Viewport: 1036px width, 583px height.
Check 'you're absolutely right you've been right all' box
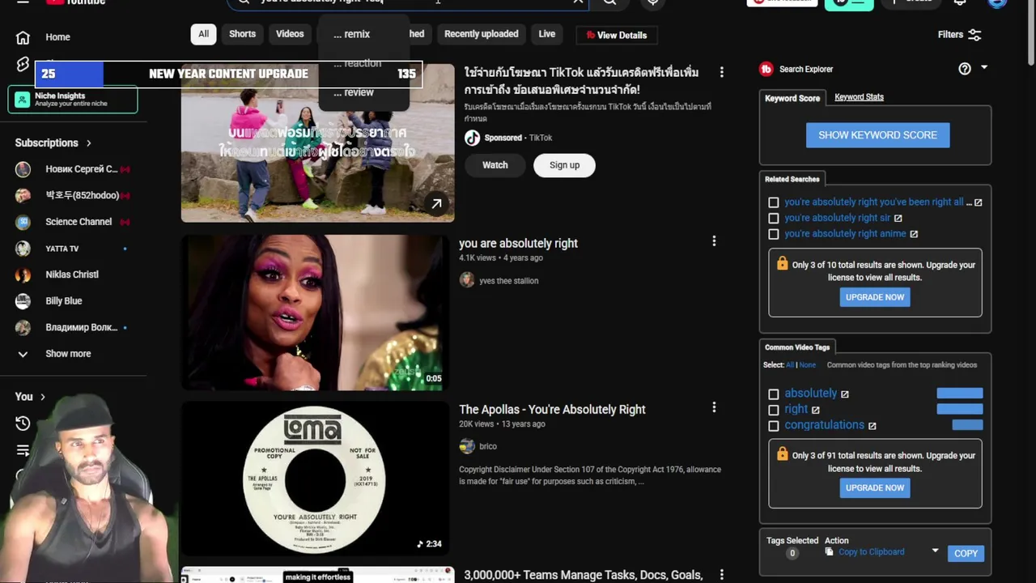tap(774, 202)
